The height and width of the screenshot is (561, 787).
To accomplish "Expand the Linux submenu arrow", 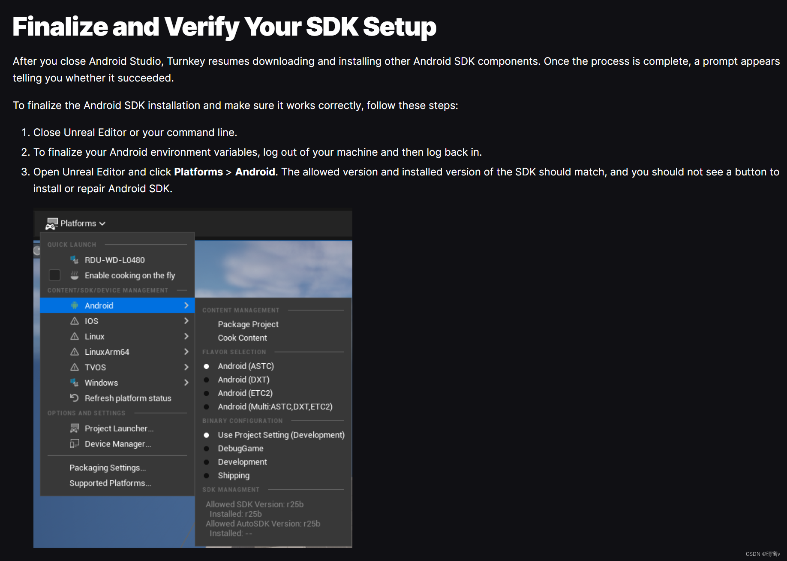I will (x=186, y=336).
